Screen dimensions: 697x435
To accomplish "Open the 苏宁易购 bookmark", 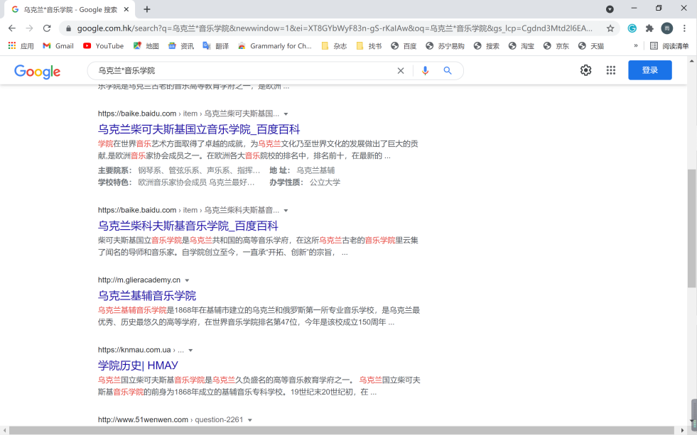I will click(x=445, y=45).
